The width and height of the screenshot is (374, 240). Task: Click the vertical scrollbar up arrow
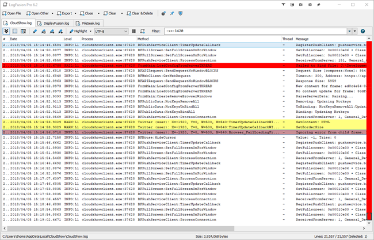click(x=369, y=39)
